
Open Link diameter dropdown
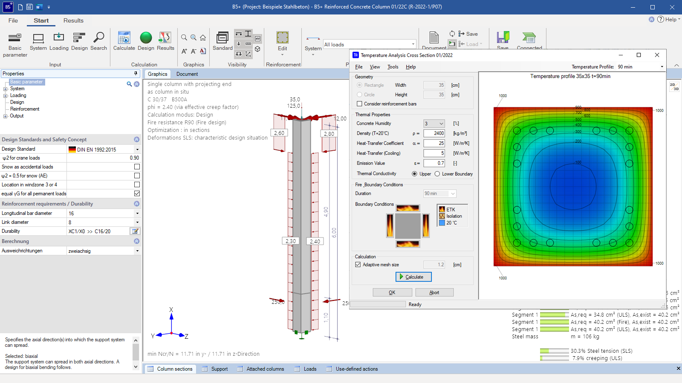[x=137, y=222]
